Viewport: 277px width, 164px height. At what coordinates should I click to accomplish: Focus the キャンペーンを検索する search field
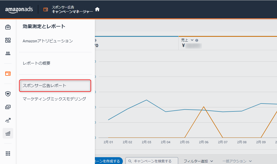(x=152, y=161)
